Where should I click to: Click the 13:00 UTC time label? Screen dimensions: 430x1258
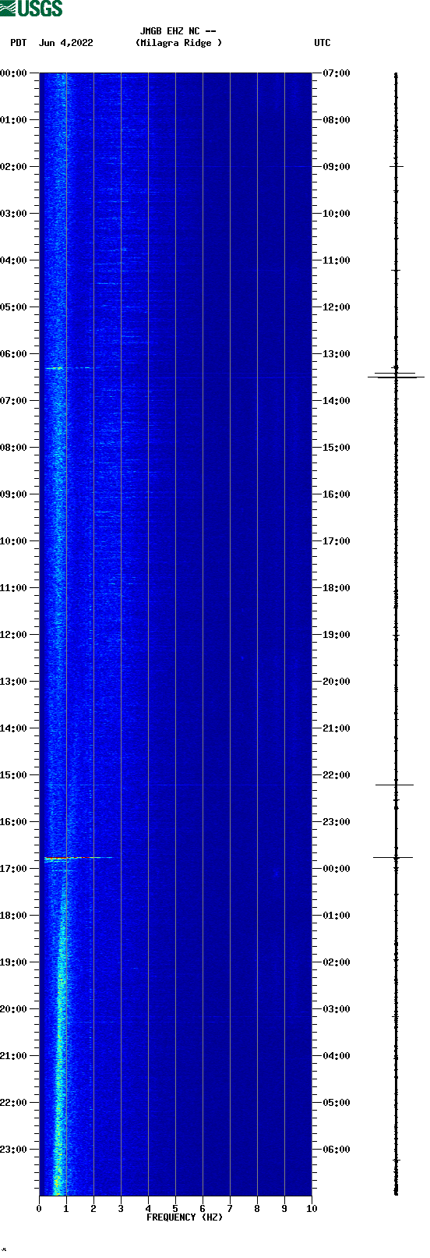click(x=337, y=354)
